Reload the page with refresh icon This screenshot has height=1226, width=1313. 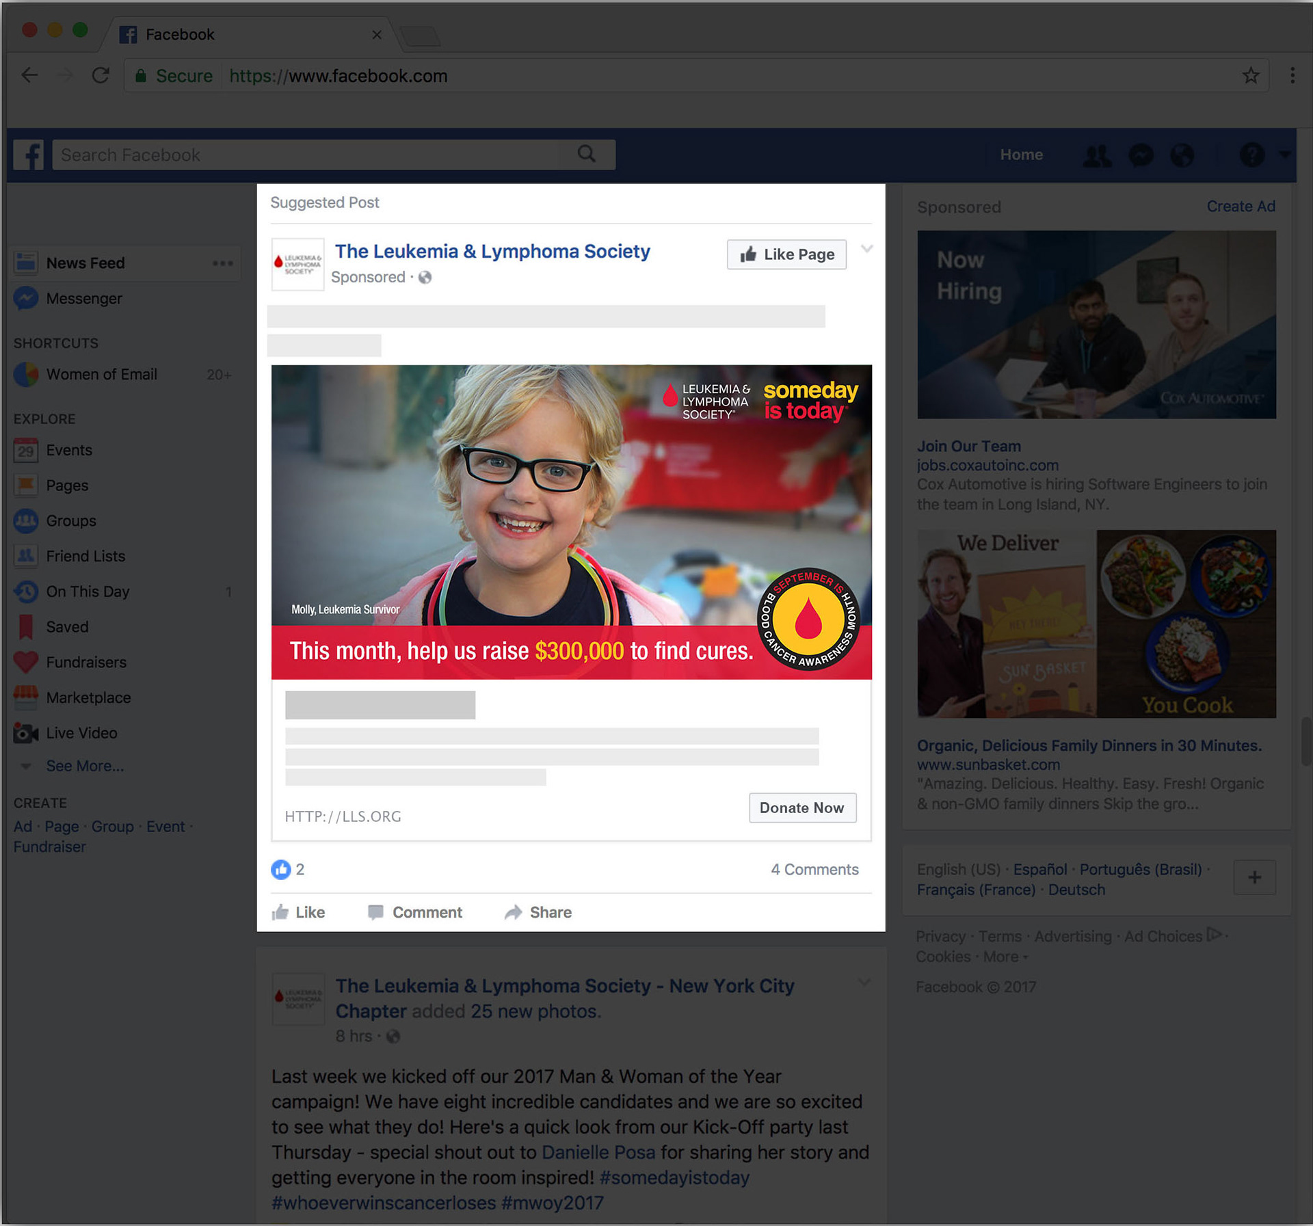pos(101,75)
